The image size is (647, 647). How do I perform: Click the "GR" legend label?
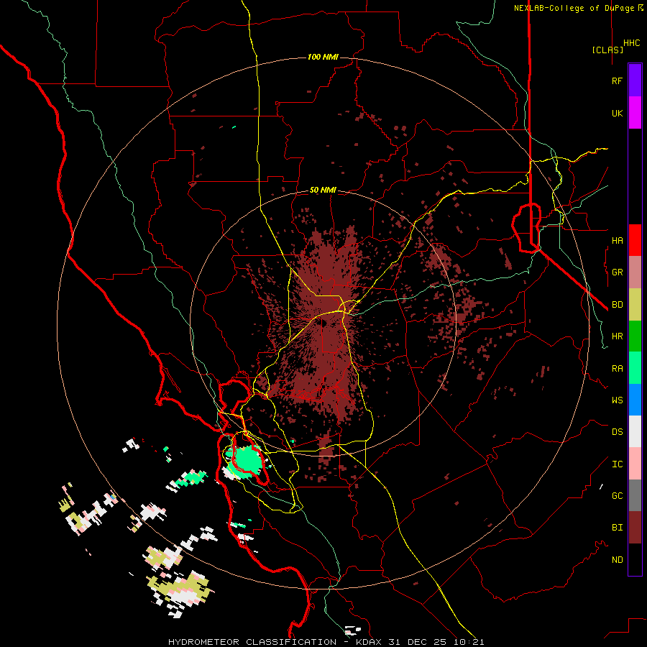coord(617,272)
